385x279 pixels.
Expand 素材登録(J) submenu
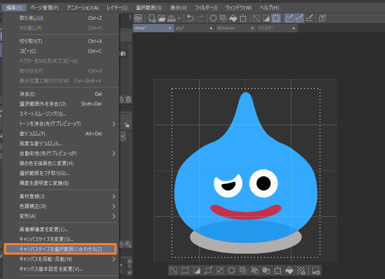click(x=61, y=196)
